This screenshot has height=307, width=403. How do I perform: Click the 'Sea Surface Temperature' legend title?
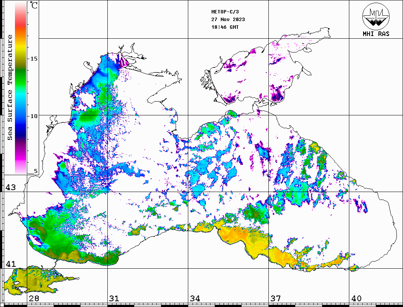[10, 87]
